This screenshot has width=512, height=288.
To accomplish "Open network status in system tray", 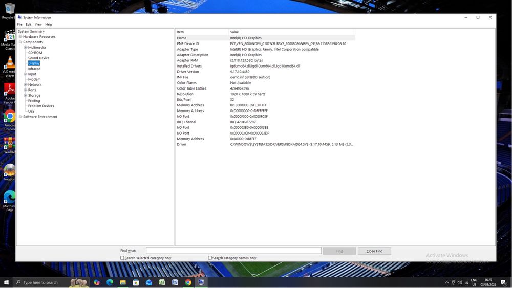I will (x=466, y=282).
